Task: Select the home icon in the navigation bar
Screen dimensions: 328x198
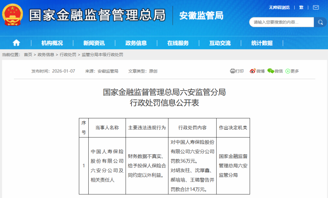Action: click(x=16, y=43)
